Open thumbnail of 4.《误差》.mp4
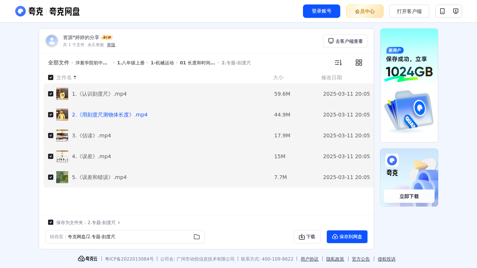Image resolution: width=477 pixels, height=268 pixels. coord(62,156)
